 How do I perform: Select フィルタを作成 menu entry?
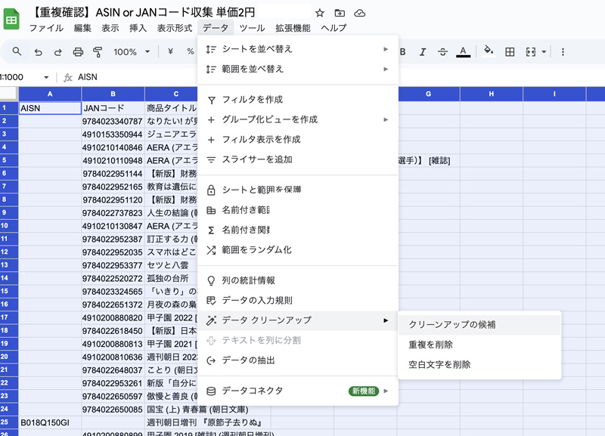point(252,100)
